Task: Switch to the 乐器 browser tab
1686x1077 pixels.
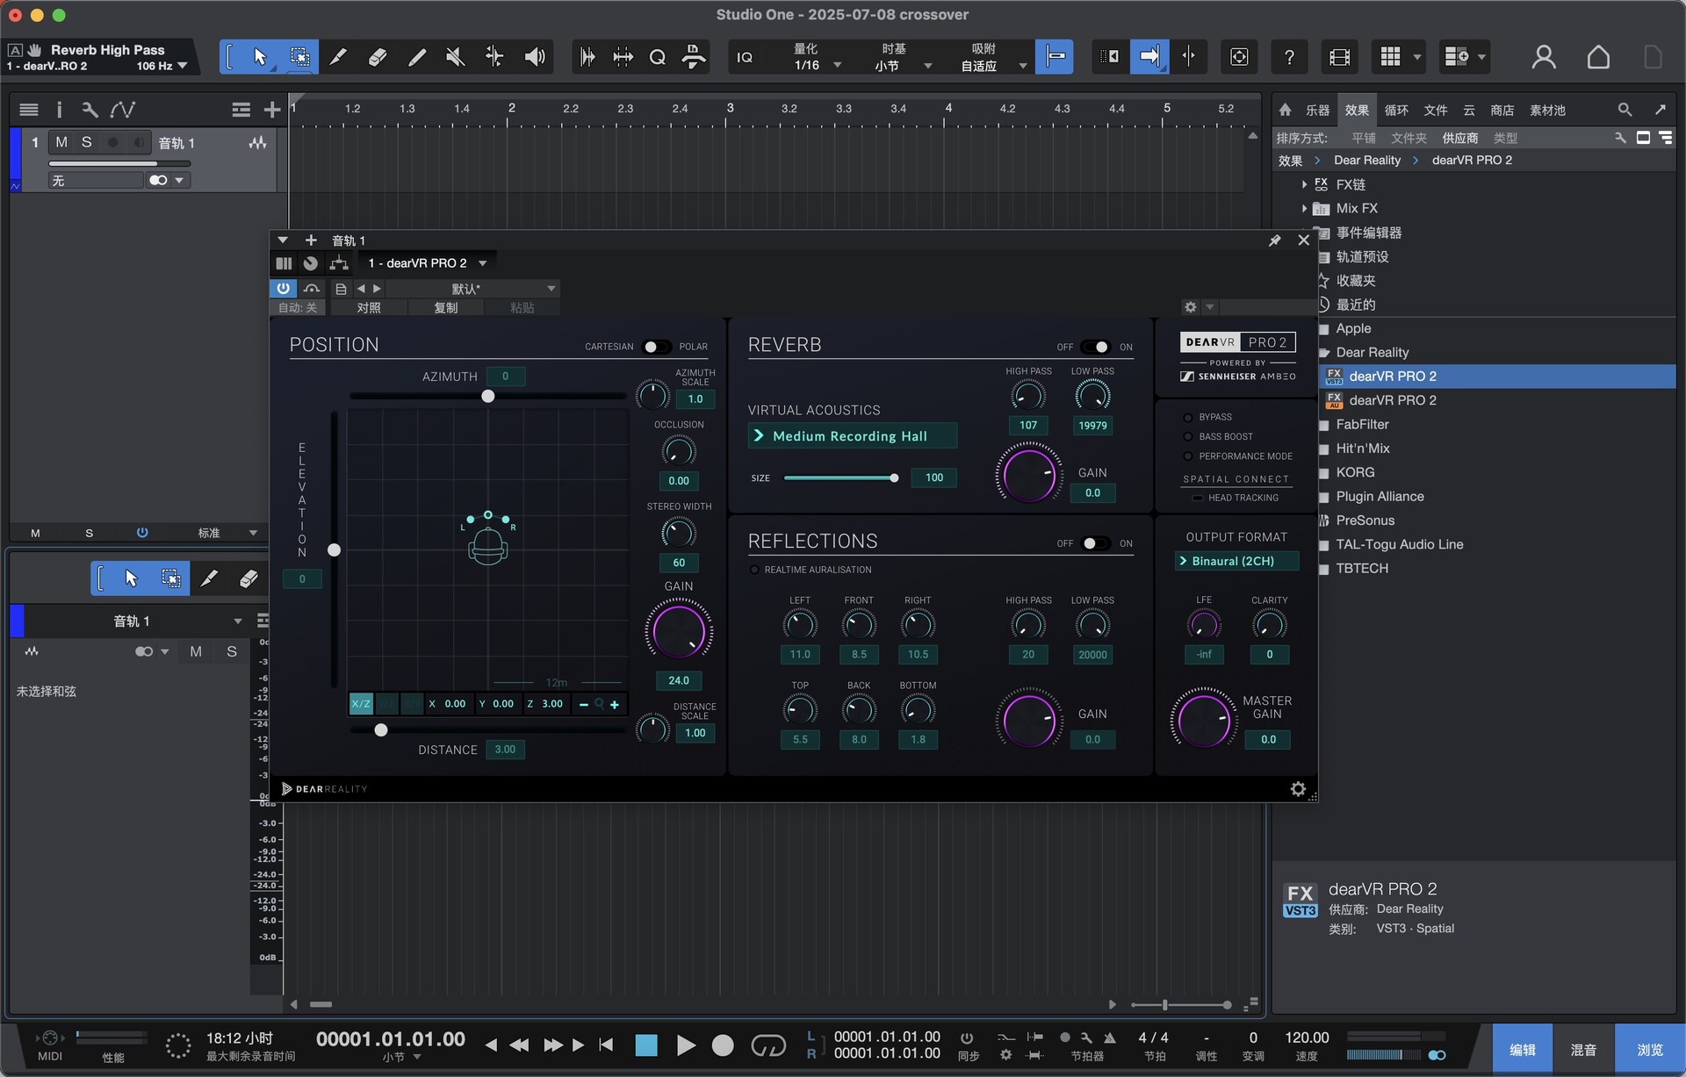Action: (1317, 111)
